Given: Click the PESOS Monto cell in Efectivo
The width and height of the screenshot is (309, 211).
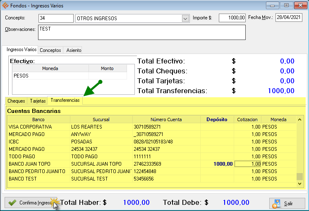Looking at the screenshot, I should [107, 76].
